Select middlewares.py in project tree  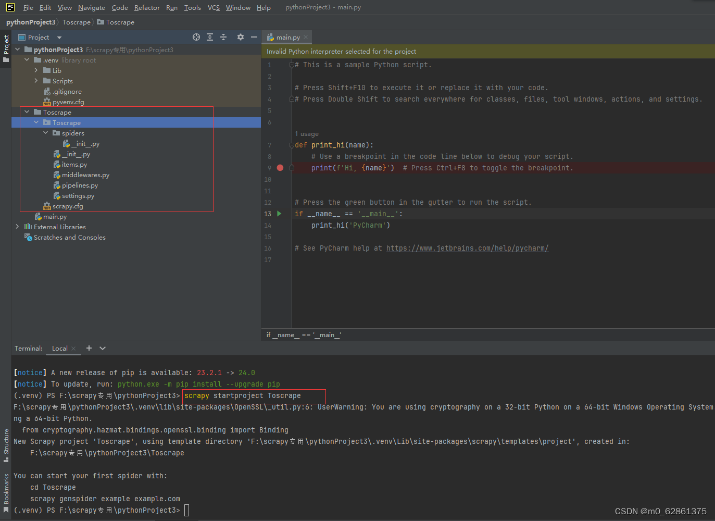pos(85,175)
